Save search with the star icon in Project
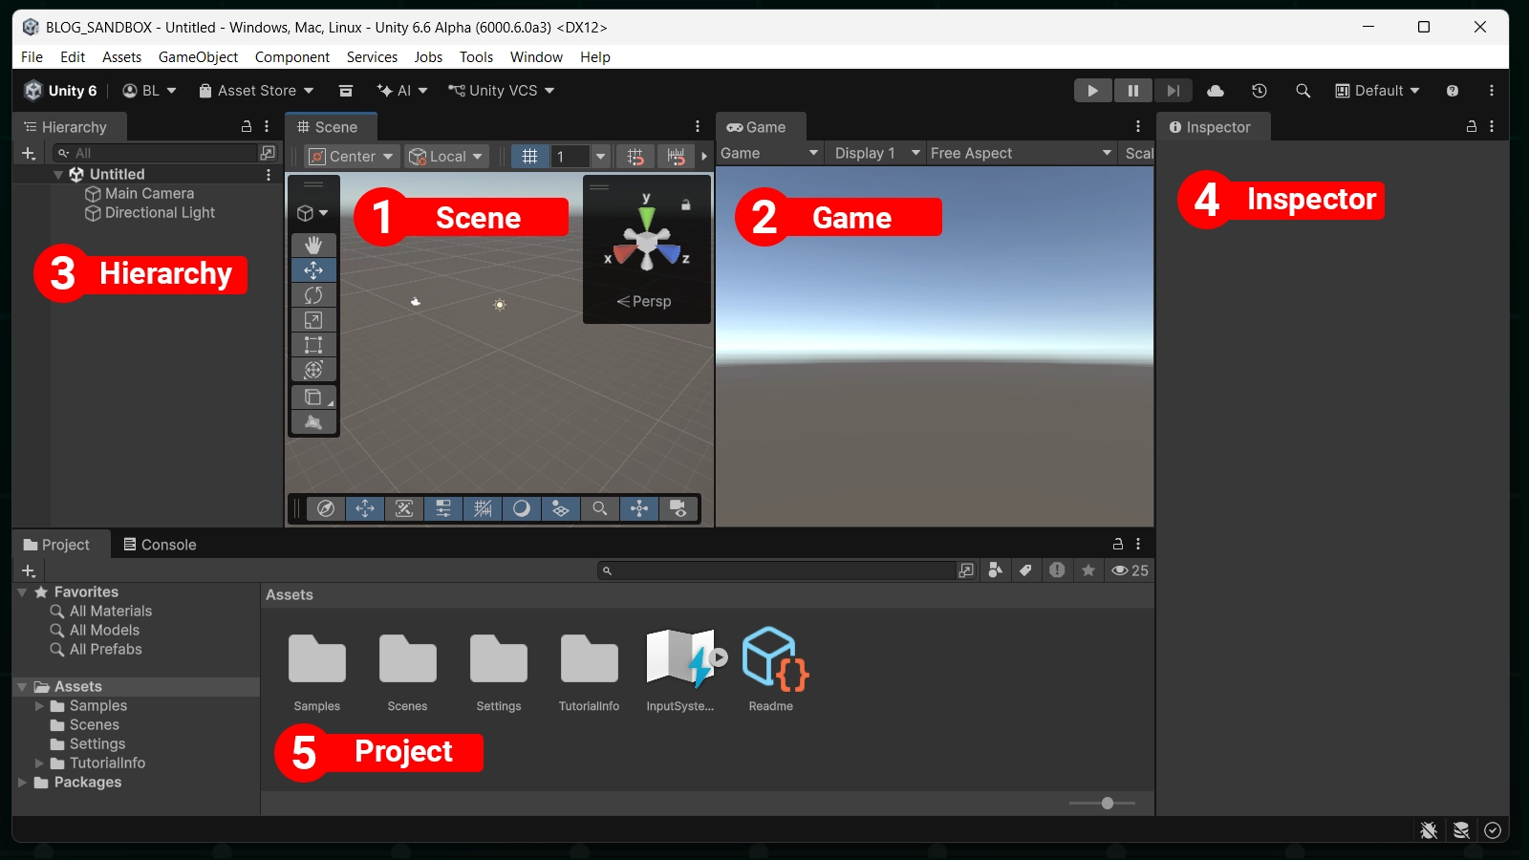 pos(1088,570)
